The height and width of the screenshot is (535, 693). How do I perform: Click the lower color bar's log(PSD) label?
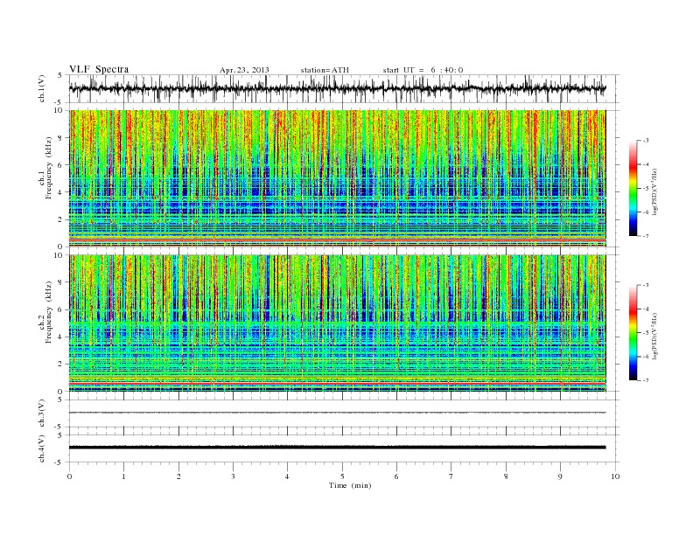click(x=656, y=336)
